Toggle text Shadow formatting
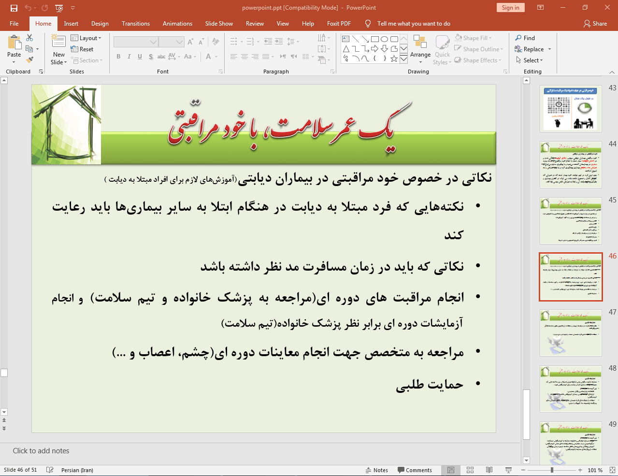Screen dimensions: 618x476 (x=151, y=57)
